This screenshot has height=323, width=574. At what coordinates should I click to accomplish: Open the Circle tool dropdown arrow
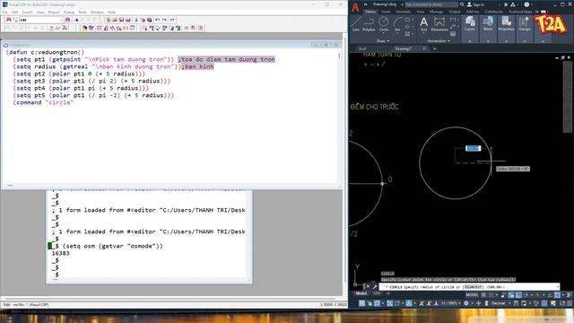pos(384,33)
